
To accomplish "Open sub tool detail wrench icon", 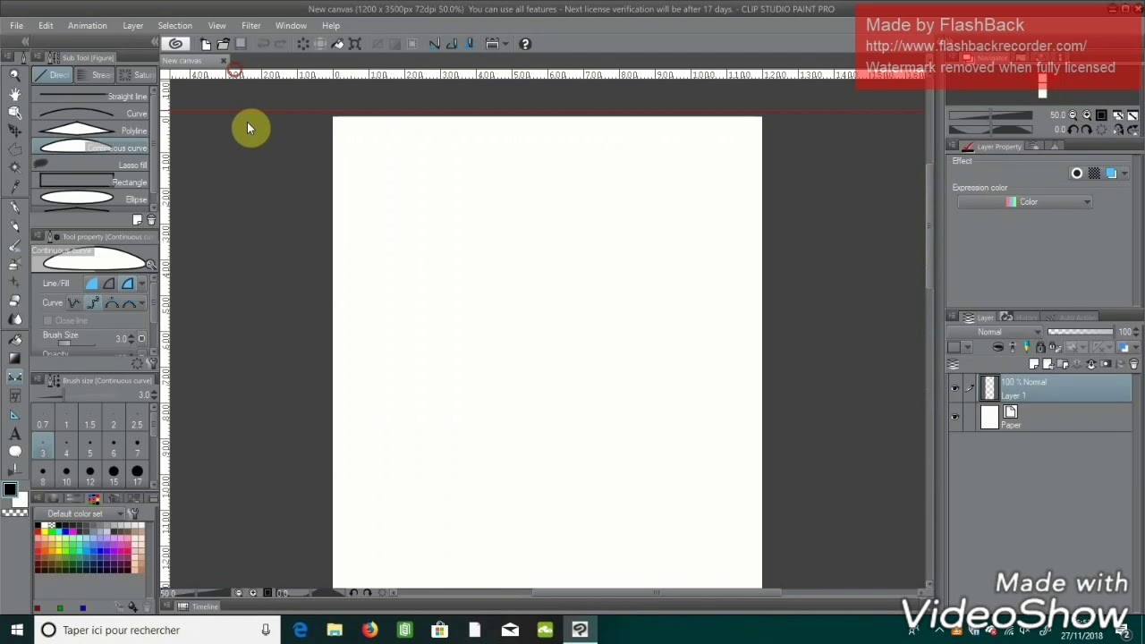I will click(152, 362).
